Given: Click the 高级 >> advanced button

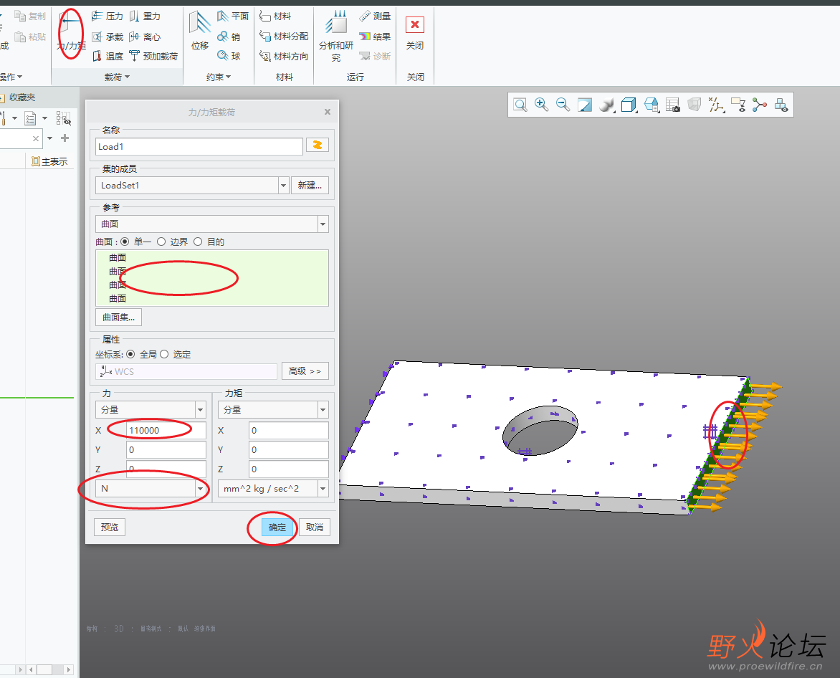Looking at the screenshot, I should [x=305, y=371].
